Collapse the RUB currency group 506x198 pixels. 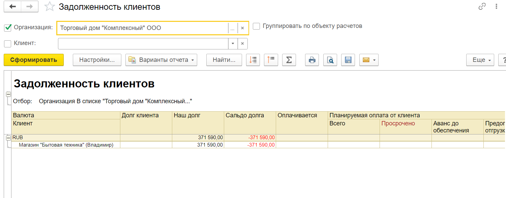pos(8,137)
